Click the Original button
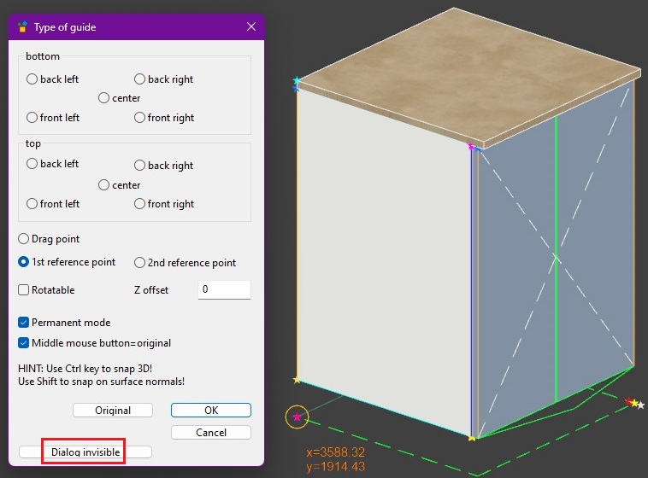The width and height of the screenshot is (648, 478). [x=113, y=411]
